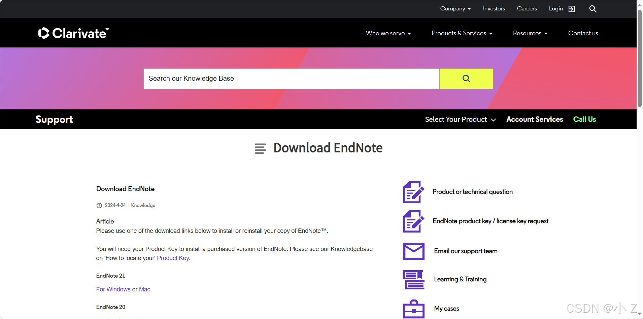The image size is (643, 319).
Task: Click the clock icon beside 2024-4-24
Action: (99, 206)
